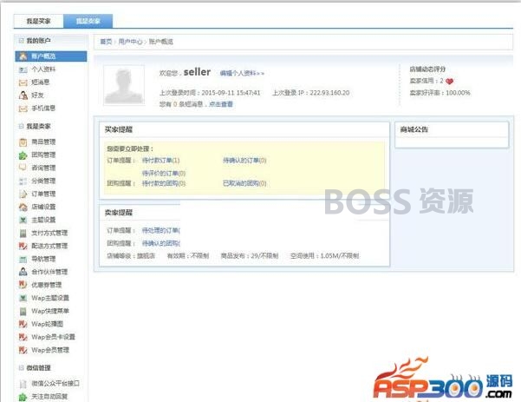Viewport: 521px width, 402px height.
Task: Open 已取消的团购(0) link
Action: [244, 183]
